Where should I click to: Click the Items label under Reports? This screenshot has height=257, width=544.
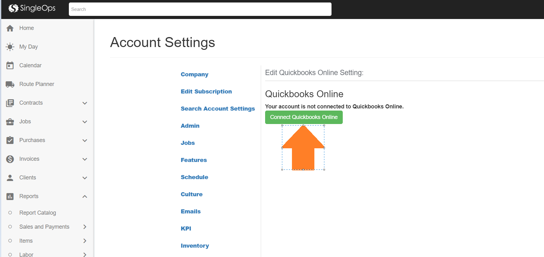pos(26,241)
